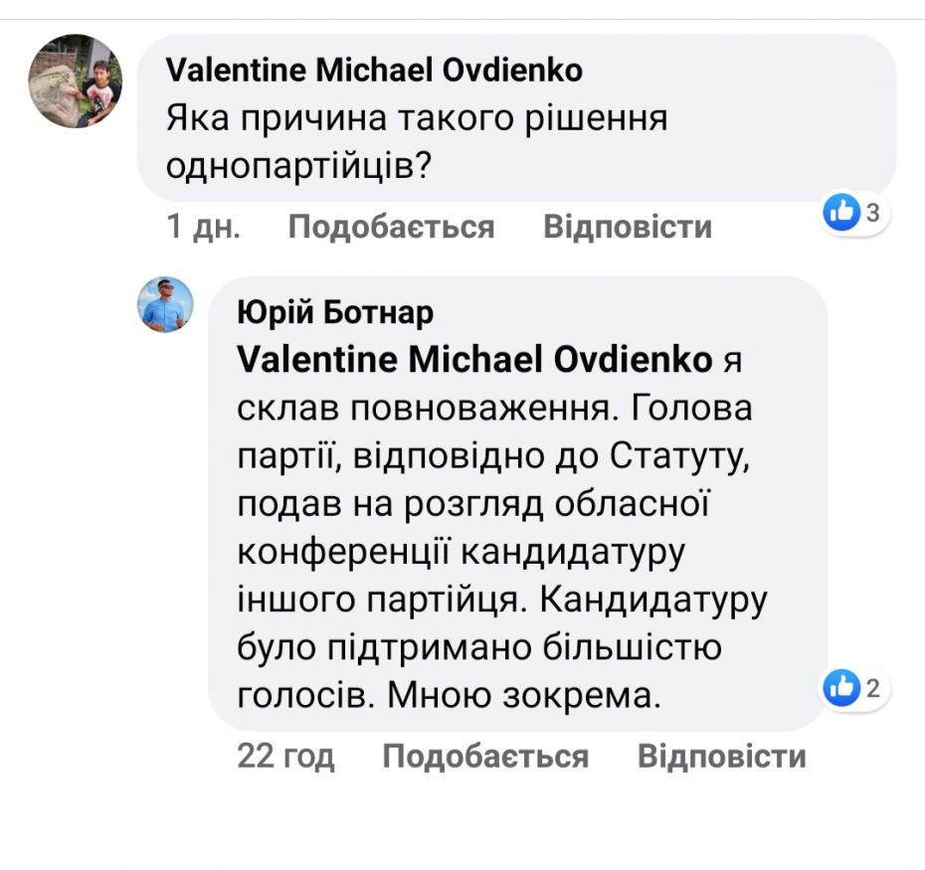The image size is (925, 870).
Task: Like the comment posted 1 дн. ago
Action: [x=391, y=227]
